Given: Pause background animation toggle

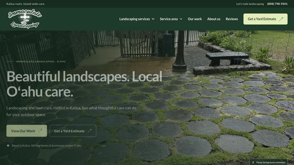Looking at the screenshot, I should tap(269, 162).
